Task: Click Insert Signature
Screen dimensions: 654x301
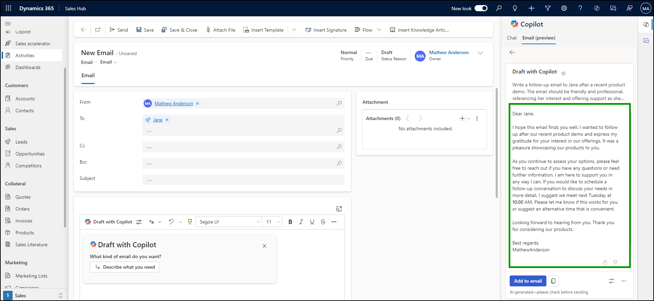Action: (326, 30)
